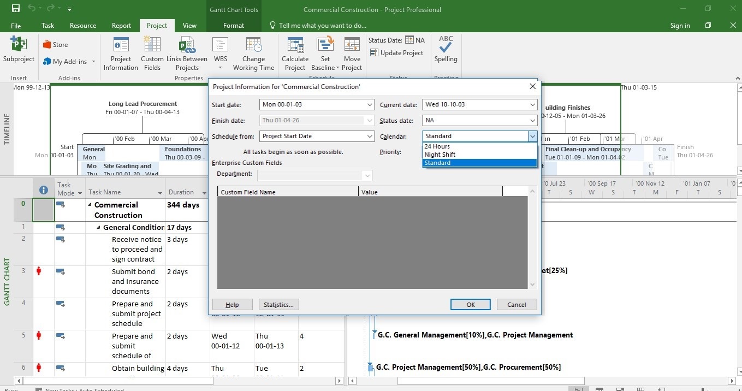Click the Statistics button
The image size is (742, 391).
pyautogui.click(x=279, y=305)
